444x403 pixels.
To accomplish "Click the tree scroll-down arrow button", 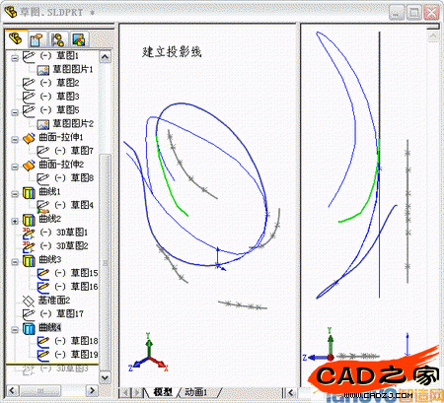I will point(105,377).
